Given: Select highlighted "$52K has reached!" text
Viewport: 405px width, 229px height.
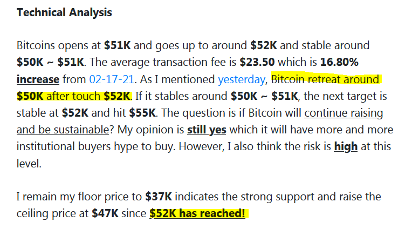Looking at the screenshot, I should pyautogui.click(x=197, y=213).
